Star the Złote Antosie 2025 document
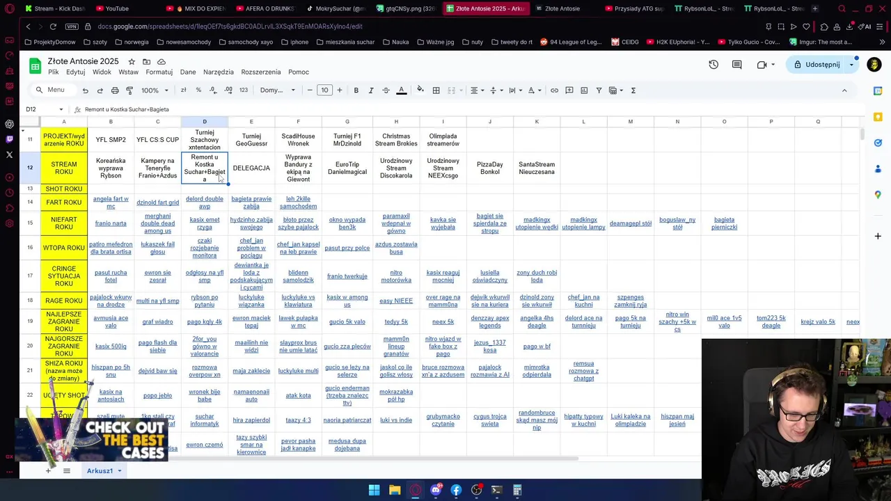The image size is (891, 501). pos(132,61)
